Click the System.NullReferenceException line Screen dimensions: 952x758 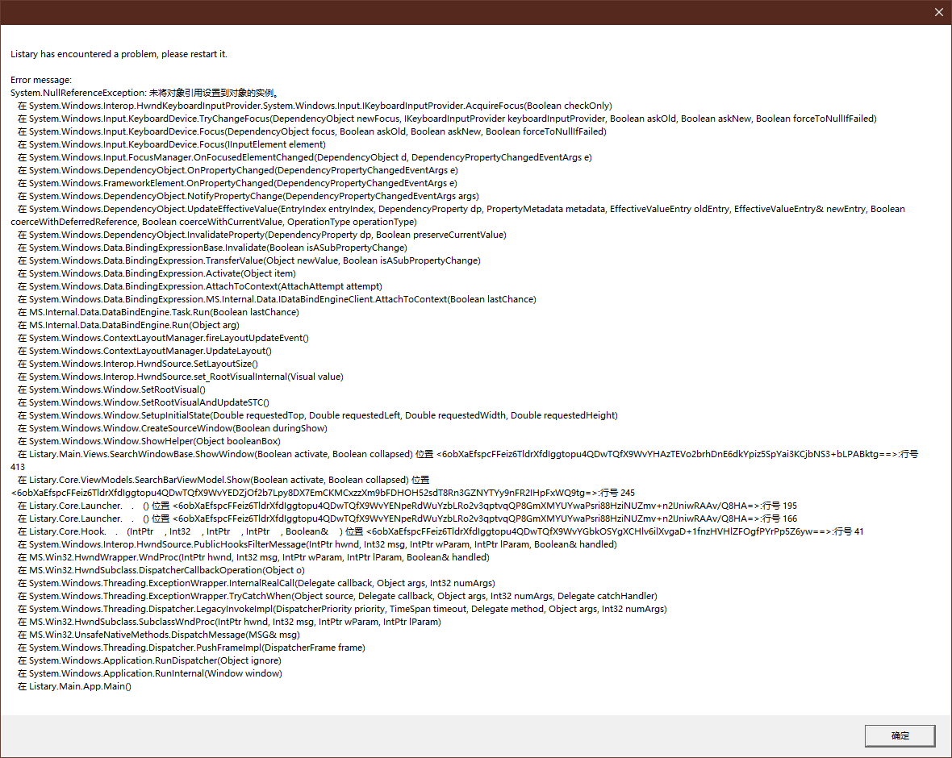point(144,93)
